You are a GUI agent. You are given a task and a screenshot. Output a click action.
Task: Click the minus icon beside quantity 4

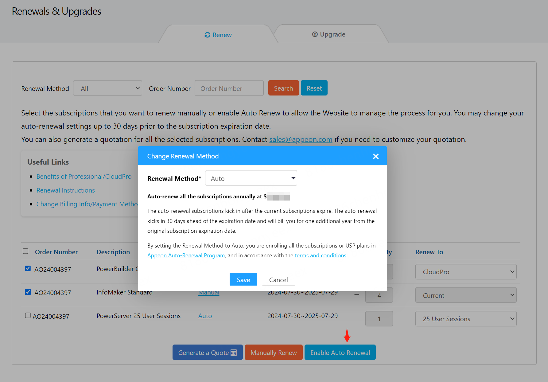[356, 295]
